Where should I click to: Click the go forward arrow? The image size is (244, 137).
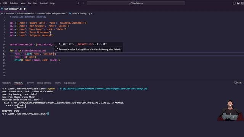83,3
